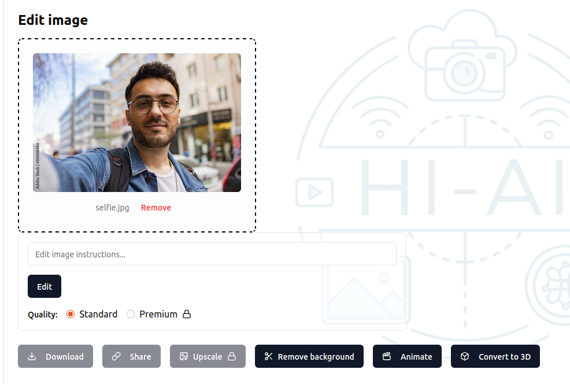Screen dimensions: 570x384
Task: Click the download arrow icon on Download button
Action: tap(33, 356)
